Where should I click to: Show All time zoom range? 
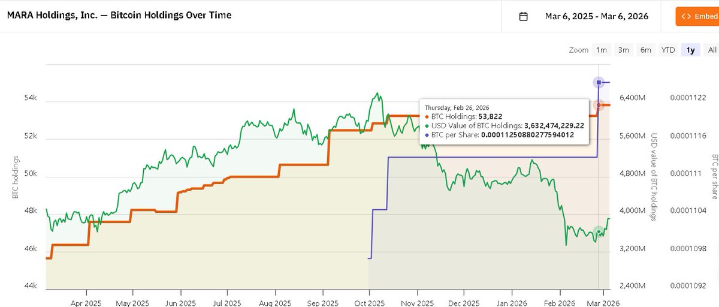coord(712,50)
